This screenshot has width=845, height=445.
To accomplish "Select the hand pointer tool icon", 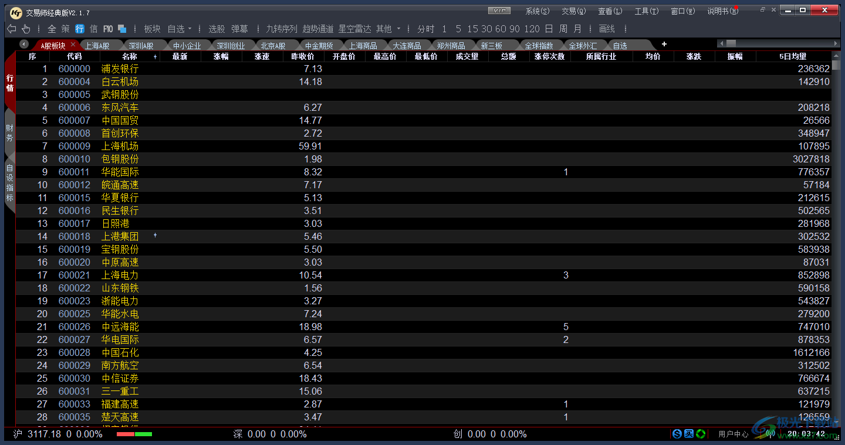I will (26, 29).
